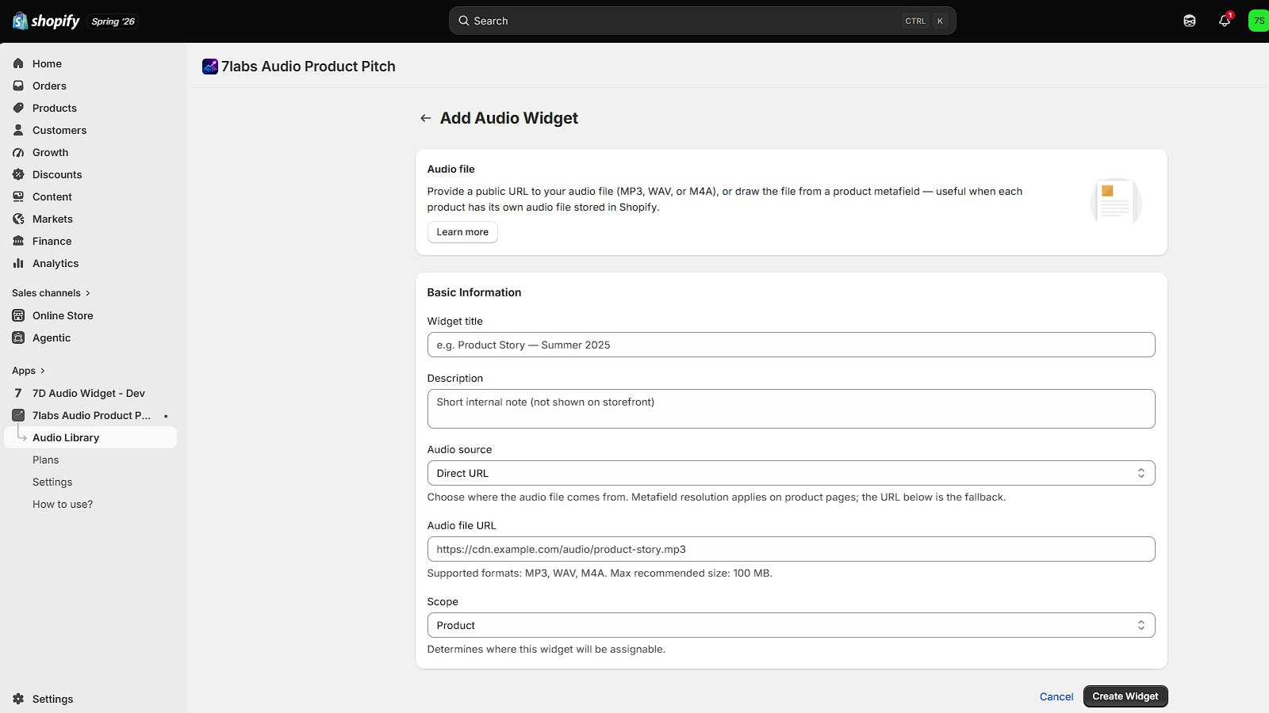Screen dimensions: 1269x713
Task: Focus the Widget title input field
Action: pyautogui.click(x=791, y=345)
